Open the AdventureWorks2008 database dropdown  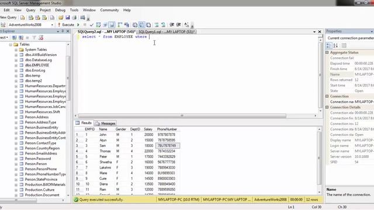click(x=52, y=24)
